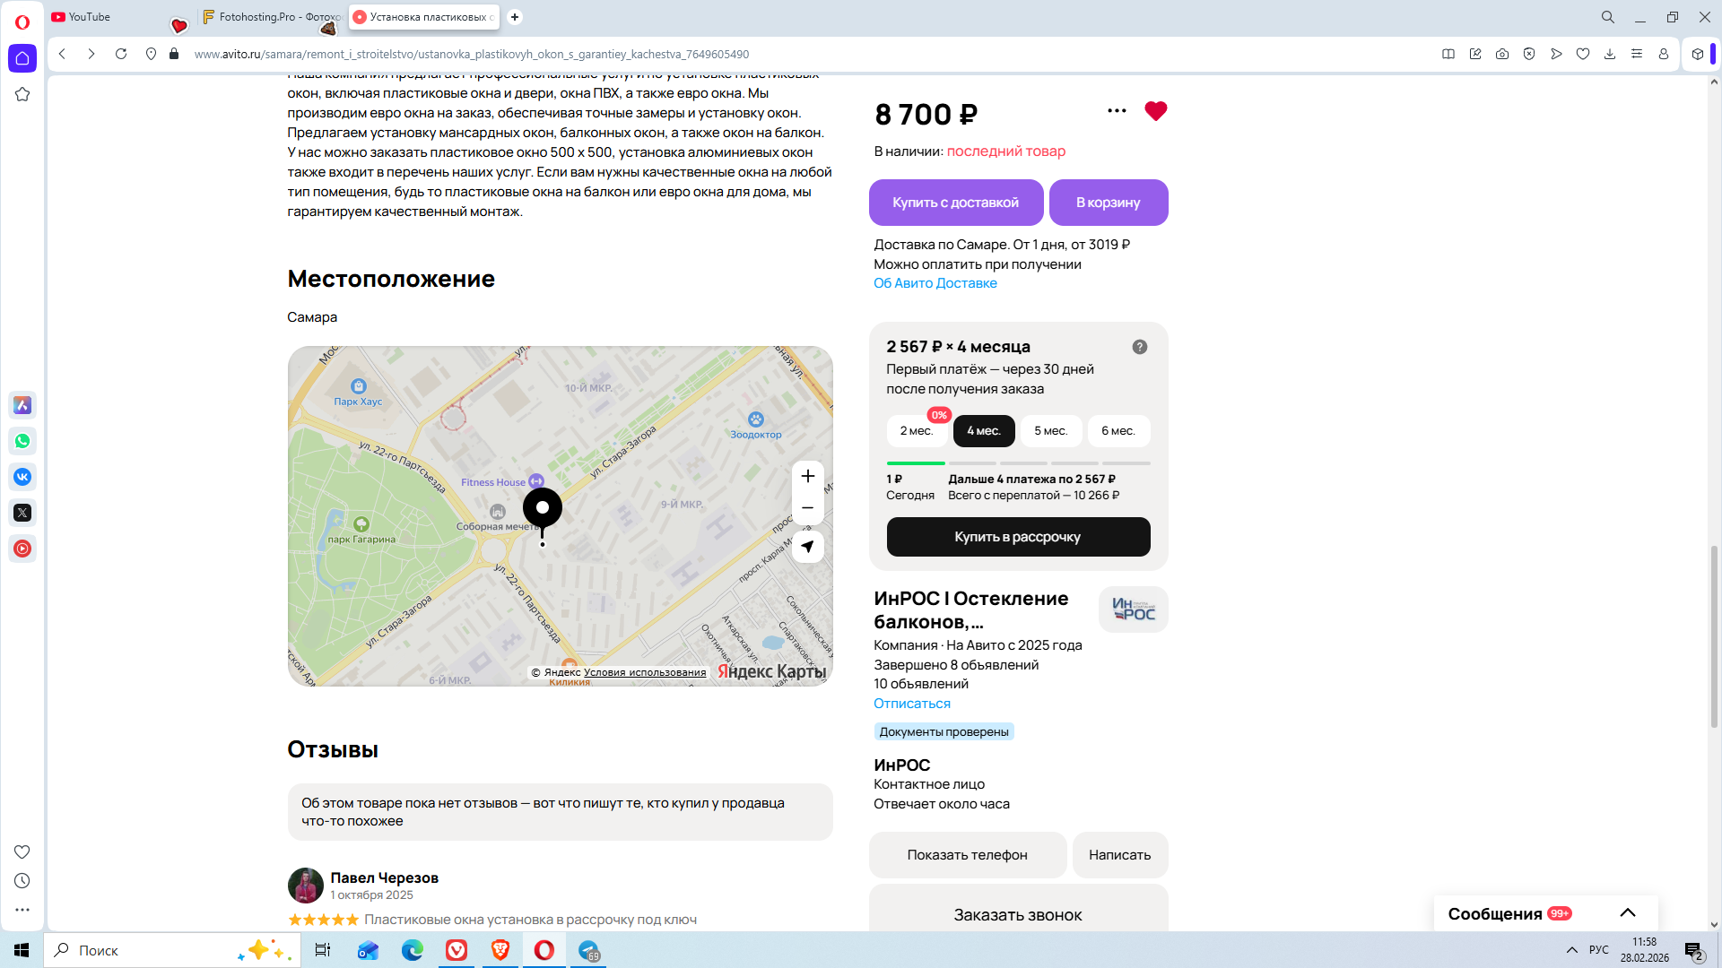
Task: Remove listing from favorites via red heart
Action: coord(1155,111)
